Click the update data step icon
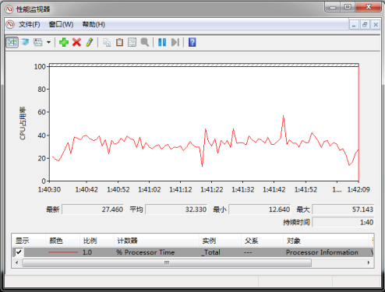The width and height of the screenshot is (385, 292). pos(175,42)
